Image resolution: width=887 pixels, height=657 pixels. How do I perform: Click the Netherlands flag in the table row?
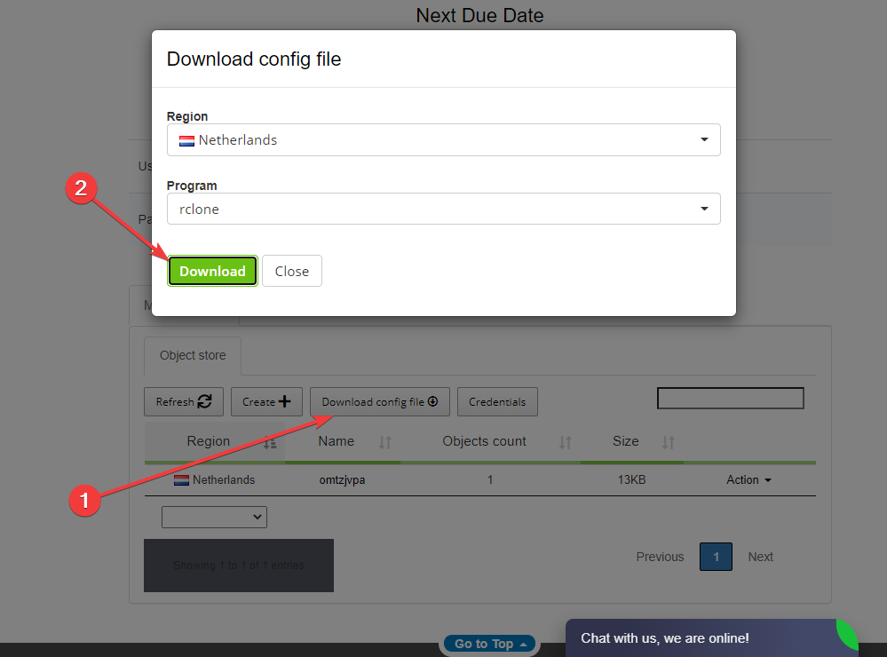click(x=181, y=480)
